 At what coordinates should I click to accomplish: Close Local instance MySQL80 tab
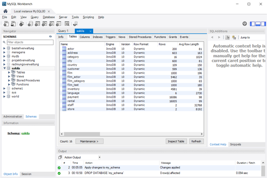[x=49, y=12]
